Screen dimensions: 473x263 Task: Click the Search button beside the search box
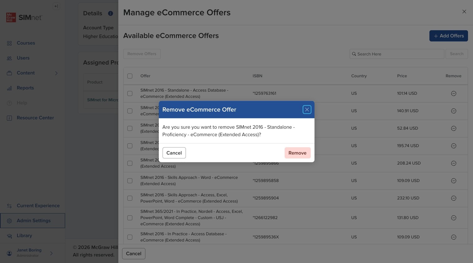456,54
